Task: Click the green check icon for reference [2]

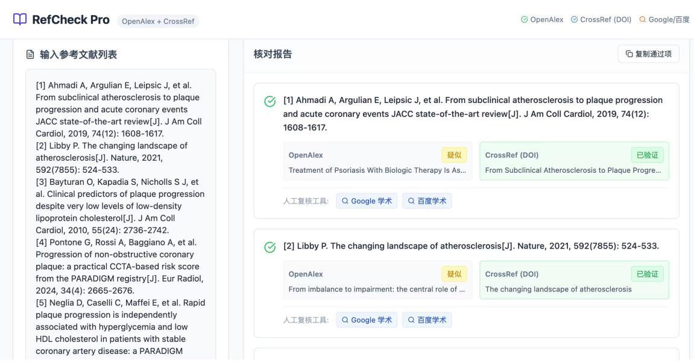Action: [x=270, y=247]
